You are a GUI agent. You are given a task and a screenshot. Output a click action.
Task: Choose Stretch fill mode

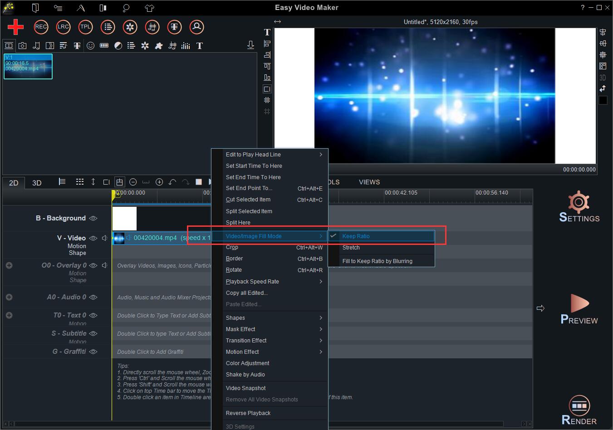coord(382,248)
